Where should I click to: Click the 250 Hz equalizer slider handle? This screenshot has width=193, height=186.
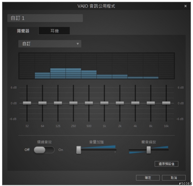pos(73,103)
